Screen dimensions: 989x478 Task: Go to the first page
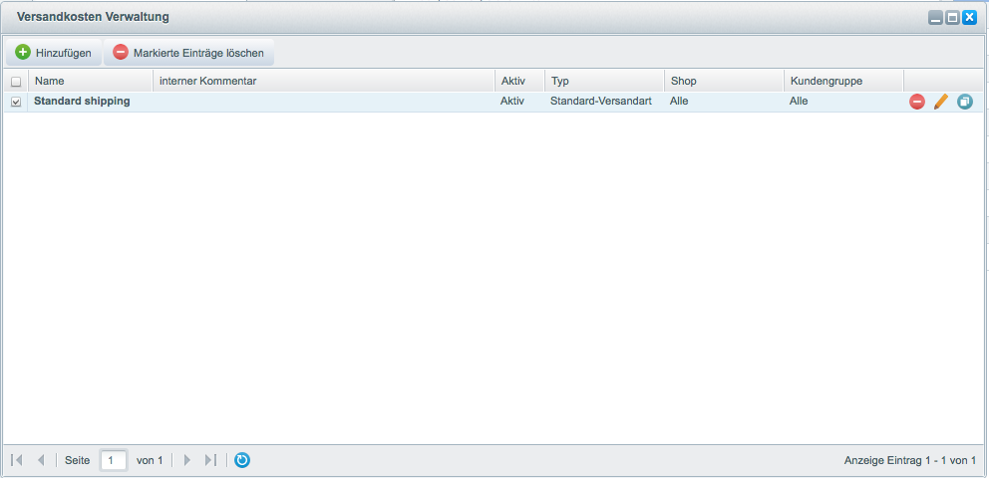17,460
